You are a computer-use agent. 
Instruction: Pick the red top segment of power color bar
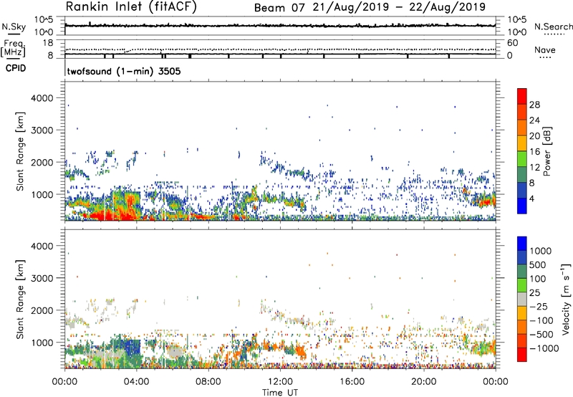tap(522, 96)
